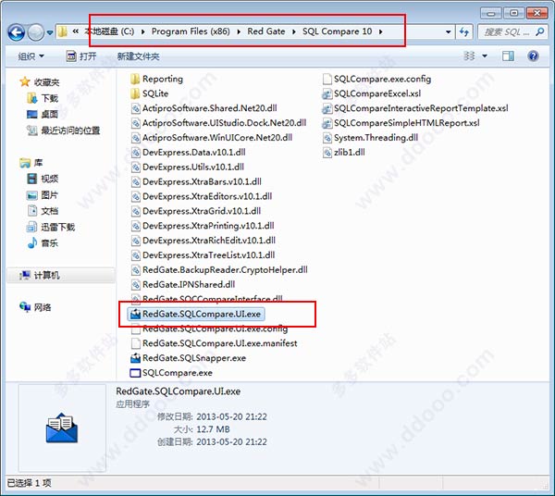This screenshot has height=496, width=555.
Task: Select DevExpress.XtraEditors.v10.1.dll file
Action: [x=202, y=196]
